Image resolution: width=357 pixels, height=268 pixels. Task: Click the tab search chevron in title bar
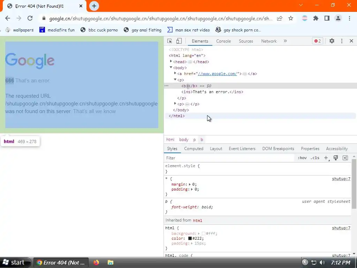(301, 5)
